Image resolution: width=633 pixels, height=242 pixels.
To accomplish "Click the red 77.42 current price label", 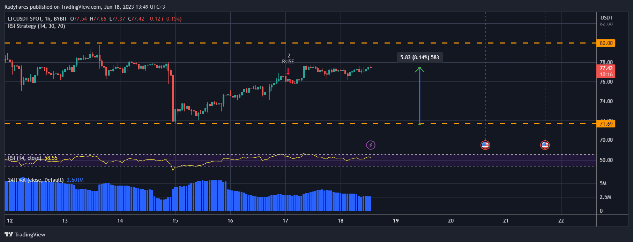I will tap(606, 68).
